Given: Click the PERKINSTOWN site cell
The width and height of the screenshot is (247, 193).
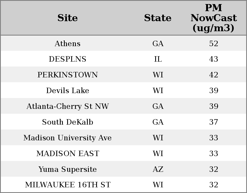Looking at the screenshot, I should point(67,75).
